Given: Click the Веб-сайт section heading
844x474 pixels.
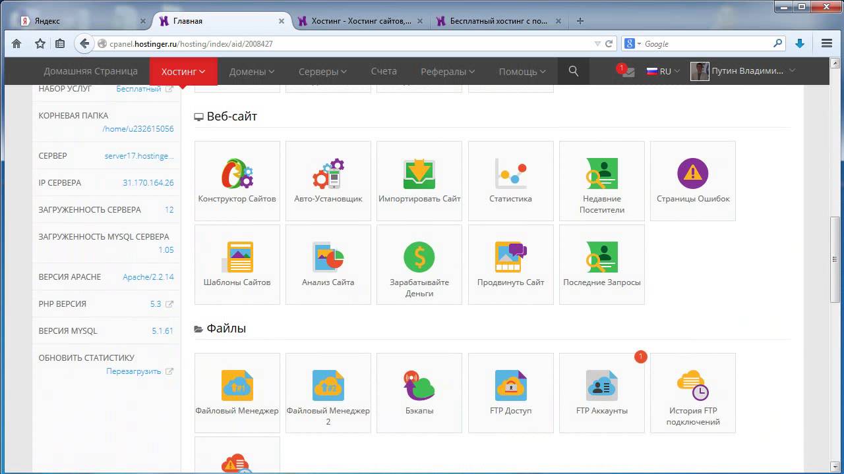Looking at the screenshot, I should (x=232, y=117).
